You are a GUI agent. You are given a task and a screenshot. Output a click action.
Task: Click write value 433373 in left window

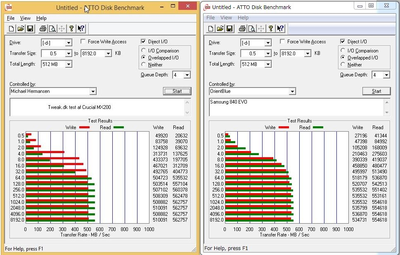tap(160, 160)
